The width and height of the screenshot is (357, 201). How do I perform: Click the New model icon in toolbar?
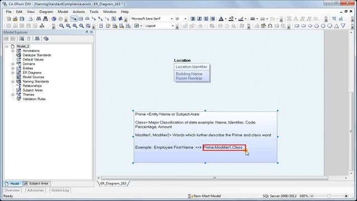[9, 18]
